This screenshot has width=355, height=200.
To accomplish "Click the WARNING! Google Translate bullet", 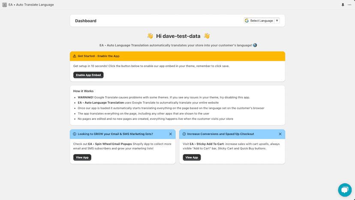I will pyautogui.click(x=164, y=97).
